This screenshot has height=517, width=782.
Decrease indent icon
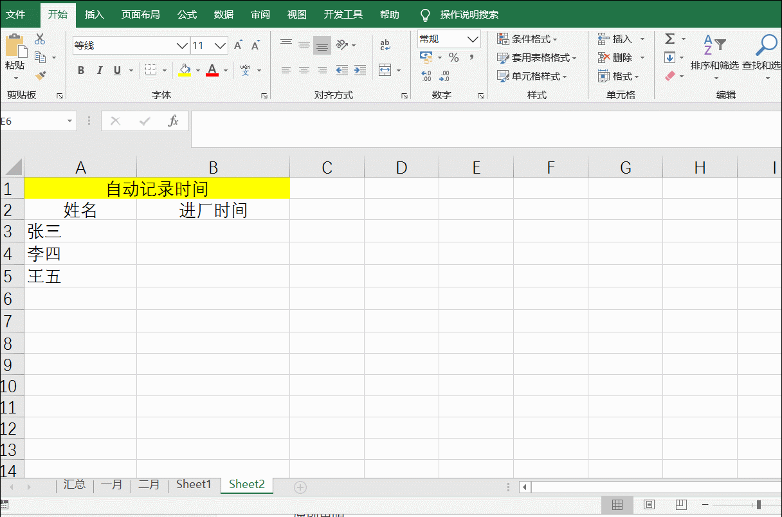[x=342, y=70]
